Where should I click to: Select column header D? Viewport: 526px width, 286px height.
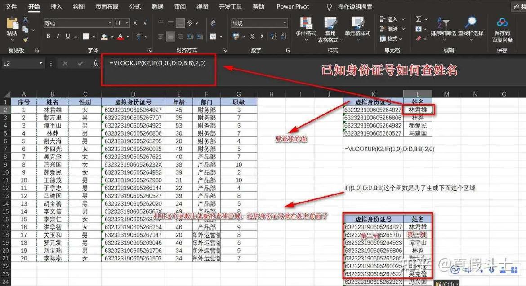[133, 94]
